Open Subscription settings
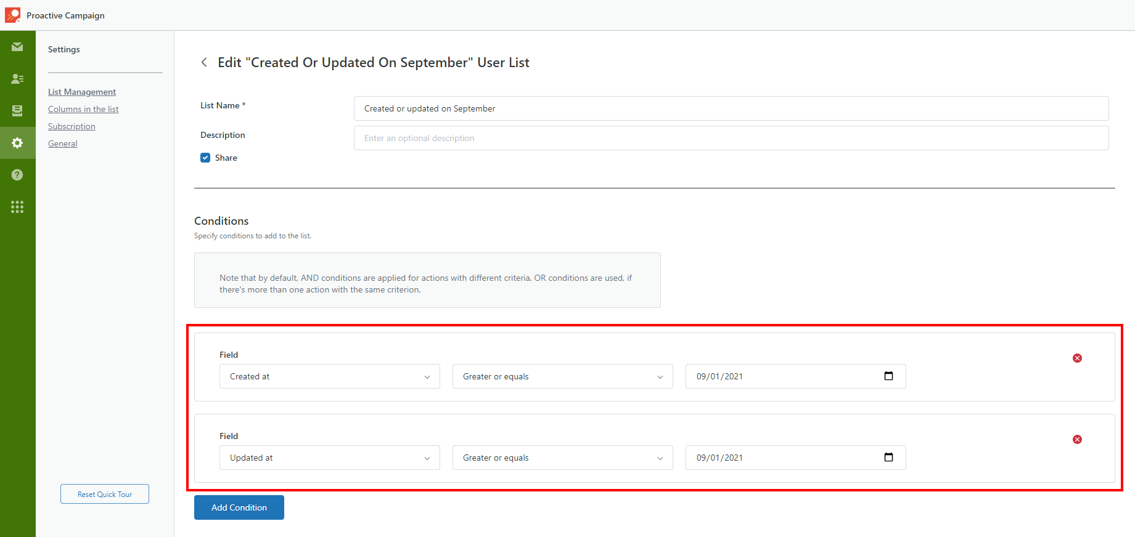 [x=72, y=126]
